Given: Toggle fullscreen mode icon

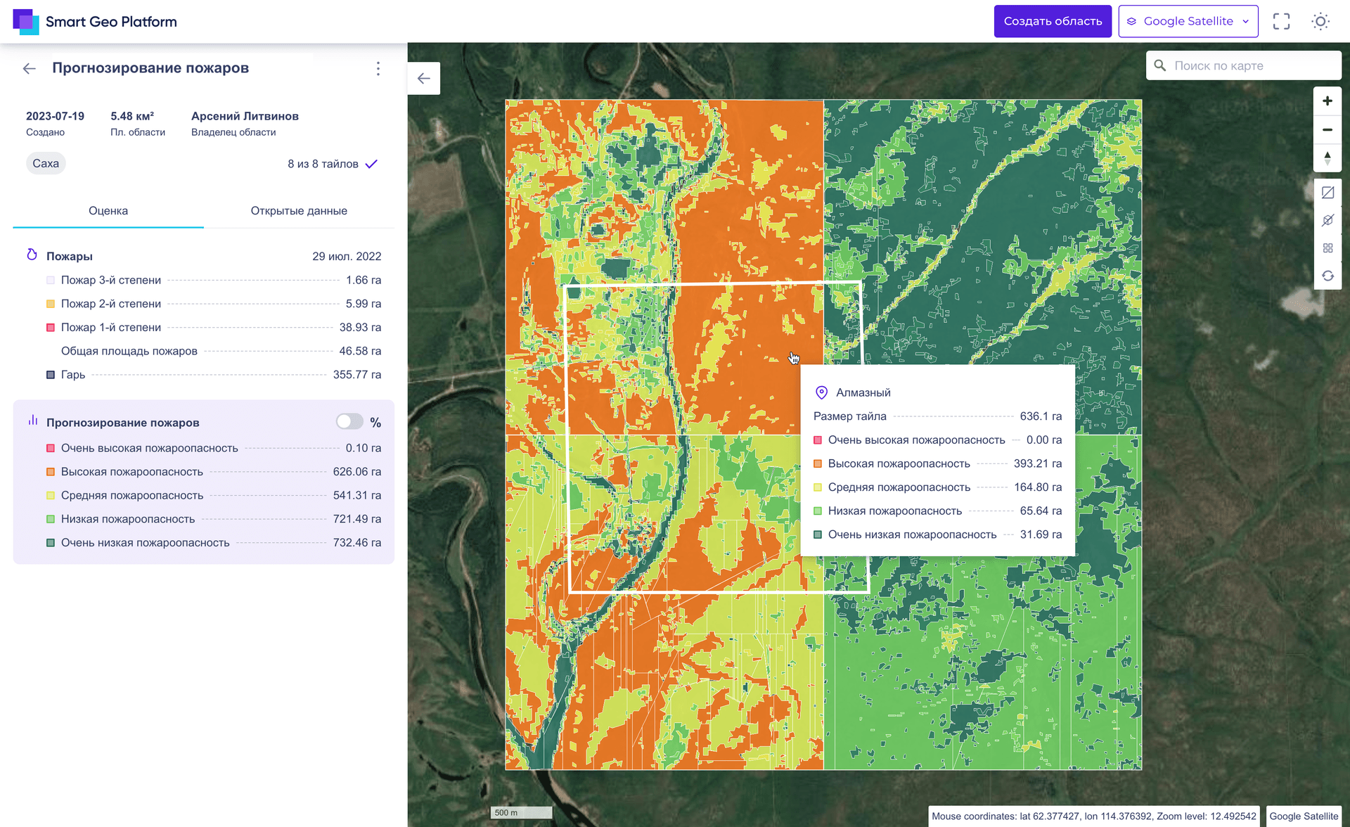Looking at the screenshot, I should [1281, 21].
